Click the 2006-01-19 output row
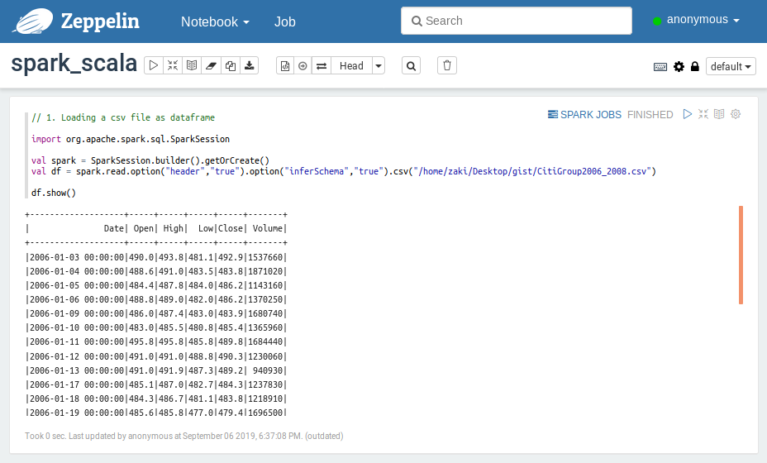The width and height of the screenshot is (767, 463). tap(156, 413)
